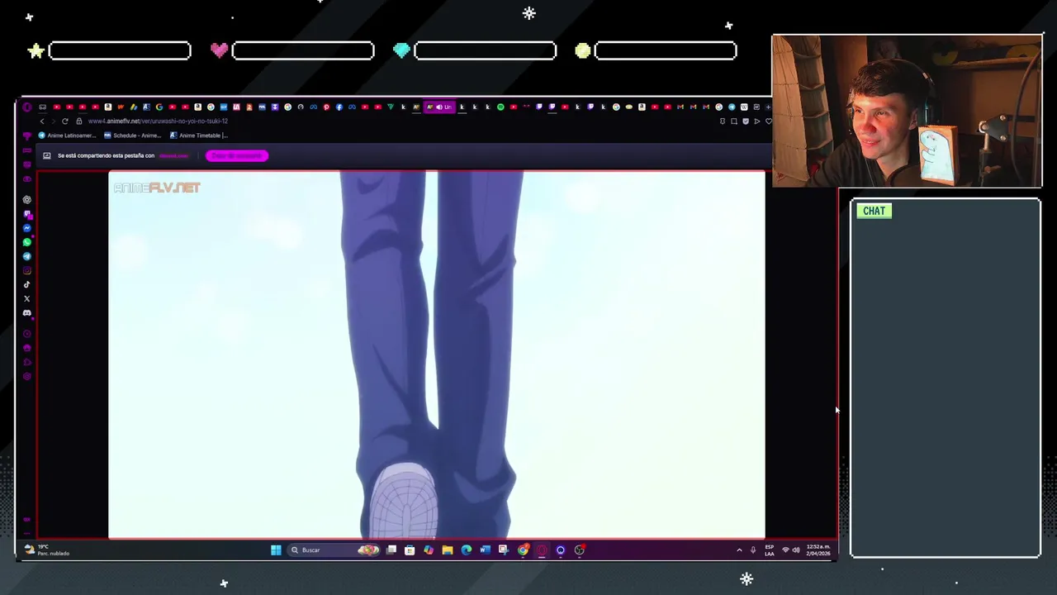Viewport: 1057px width, 595px height.
Task: Click the pink stop sharing button
Action: (237, 155)
